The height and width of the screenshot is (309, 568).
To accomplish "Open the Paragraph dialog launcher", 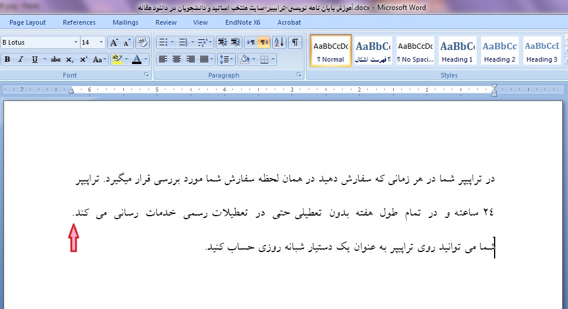I will [x=299, y=75].
